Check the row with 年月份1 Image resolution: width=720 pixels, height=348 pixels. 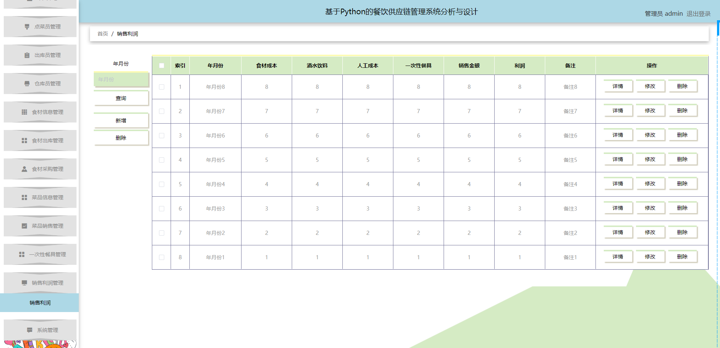click(162, 257)
